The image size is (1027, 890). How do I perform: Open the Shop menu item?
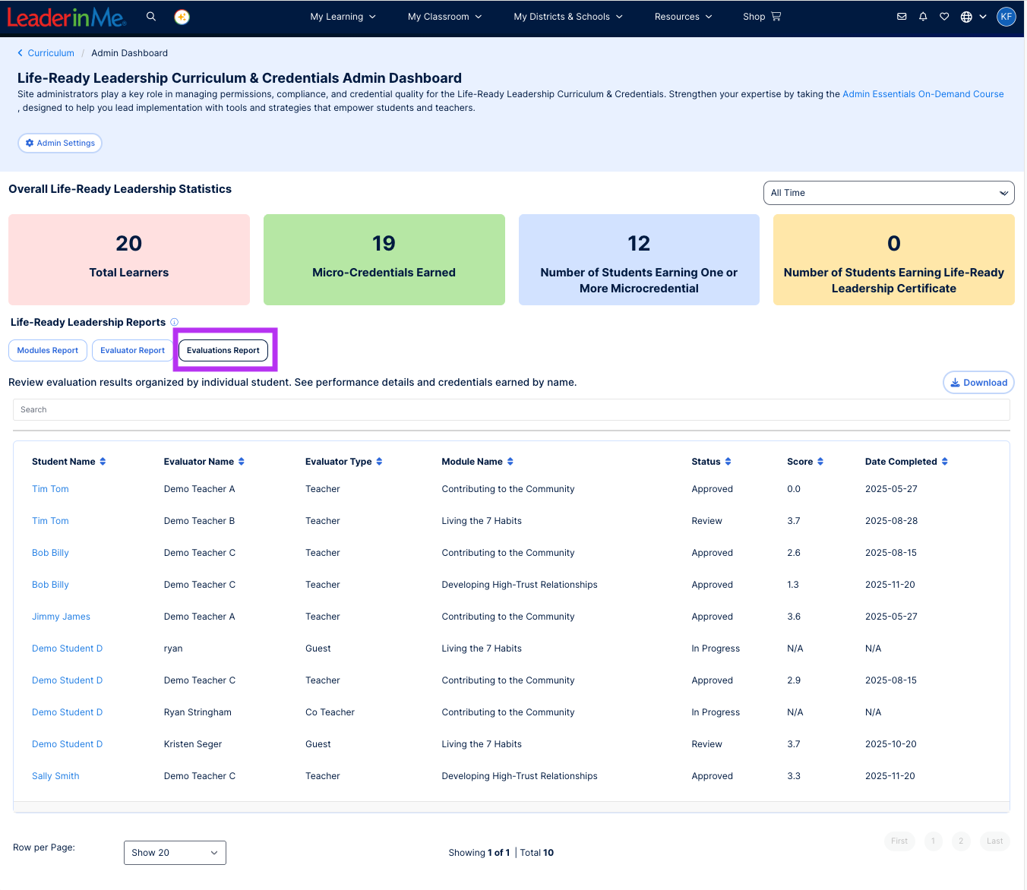tap(762, 17)
